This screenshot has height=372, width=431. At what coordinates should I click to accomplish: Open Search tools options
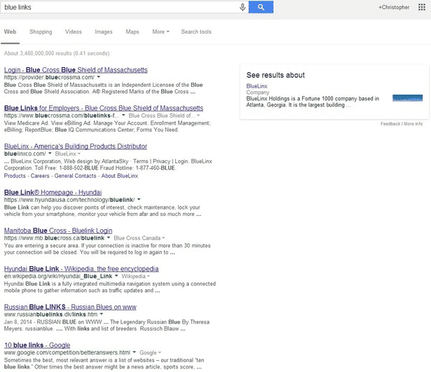click(196, 32)
